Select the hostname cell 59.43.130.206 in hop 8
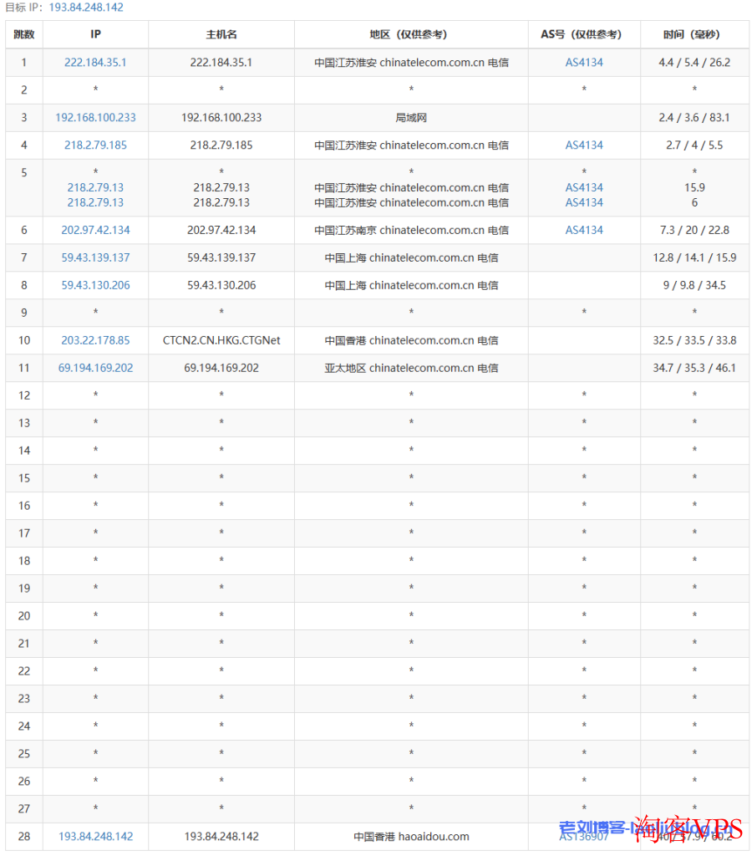This screenshot has height=856, width=752. 221,285
